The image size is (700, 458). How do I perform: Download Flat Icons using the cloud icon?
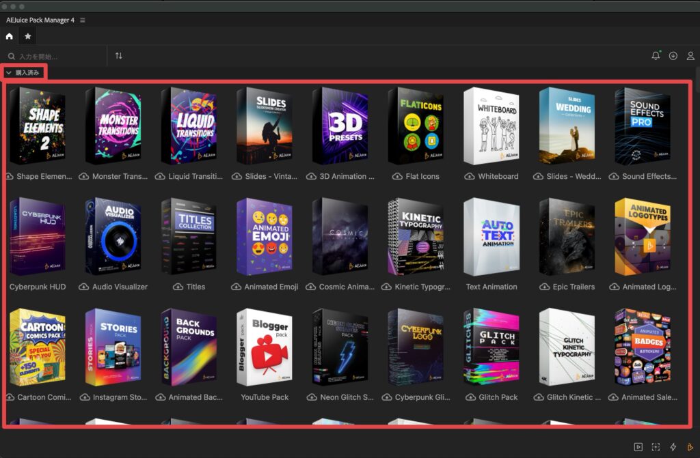click(397, 176)
